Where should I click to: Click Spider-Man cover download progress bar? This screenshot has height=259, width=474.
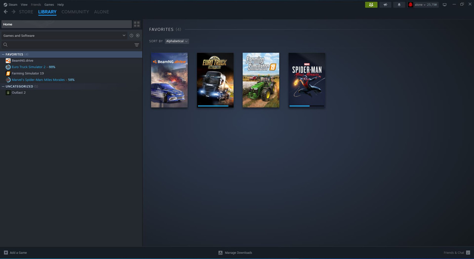(x=307, y=106)
